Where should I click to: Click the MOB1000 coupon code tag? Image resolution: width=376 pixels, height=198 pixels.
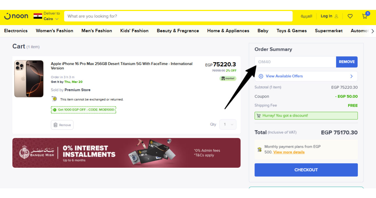[x=84, y=110]
